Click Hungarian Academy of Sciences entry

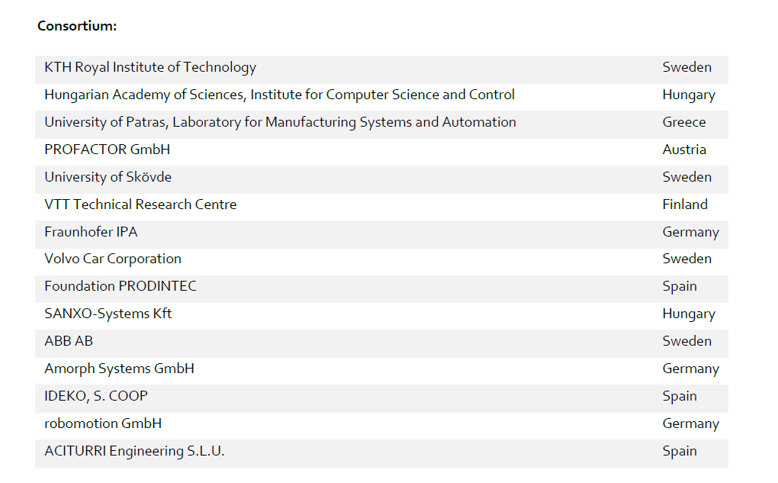click(x=279, y=95)
